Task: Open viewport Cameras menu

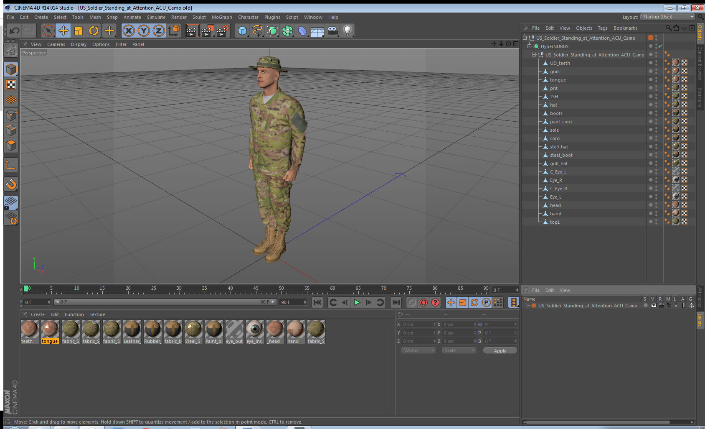Action: click(x=56, y=44)
